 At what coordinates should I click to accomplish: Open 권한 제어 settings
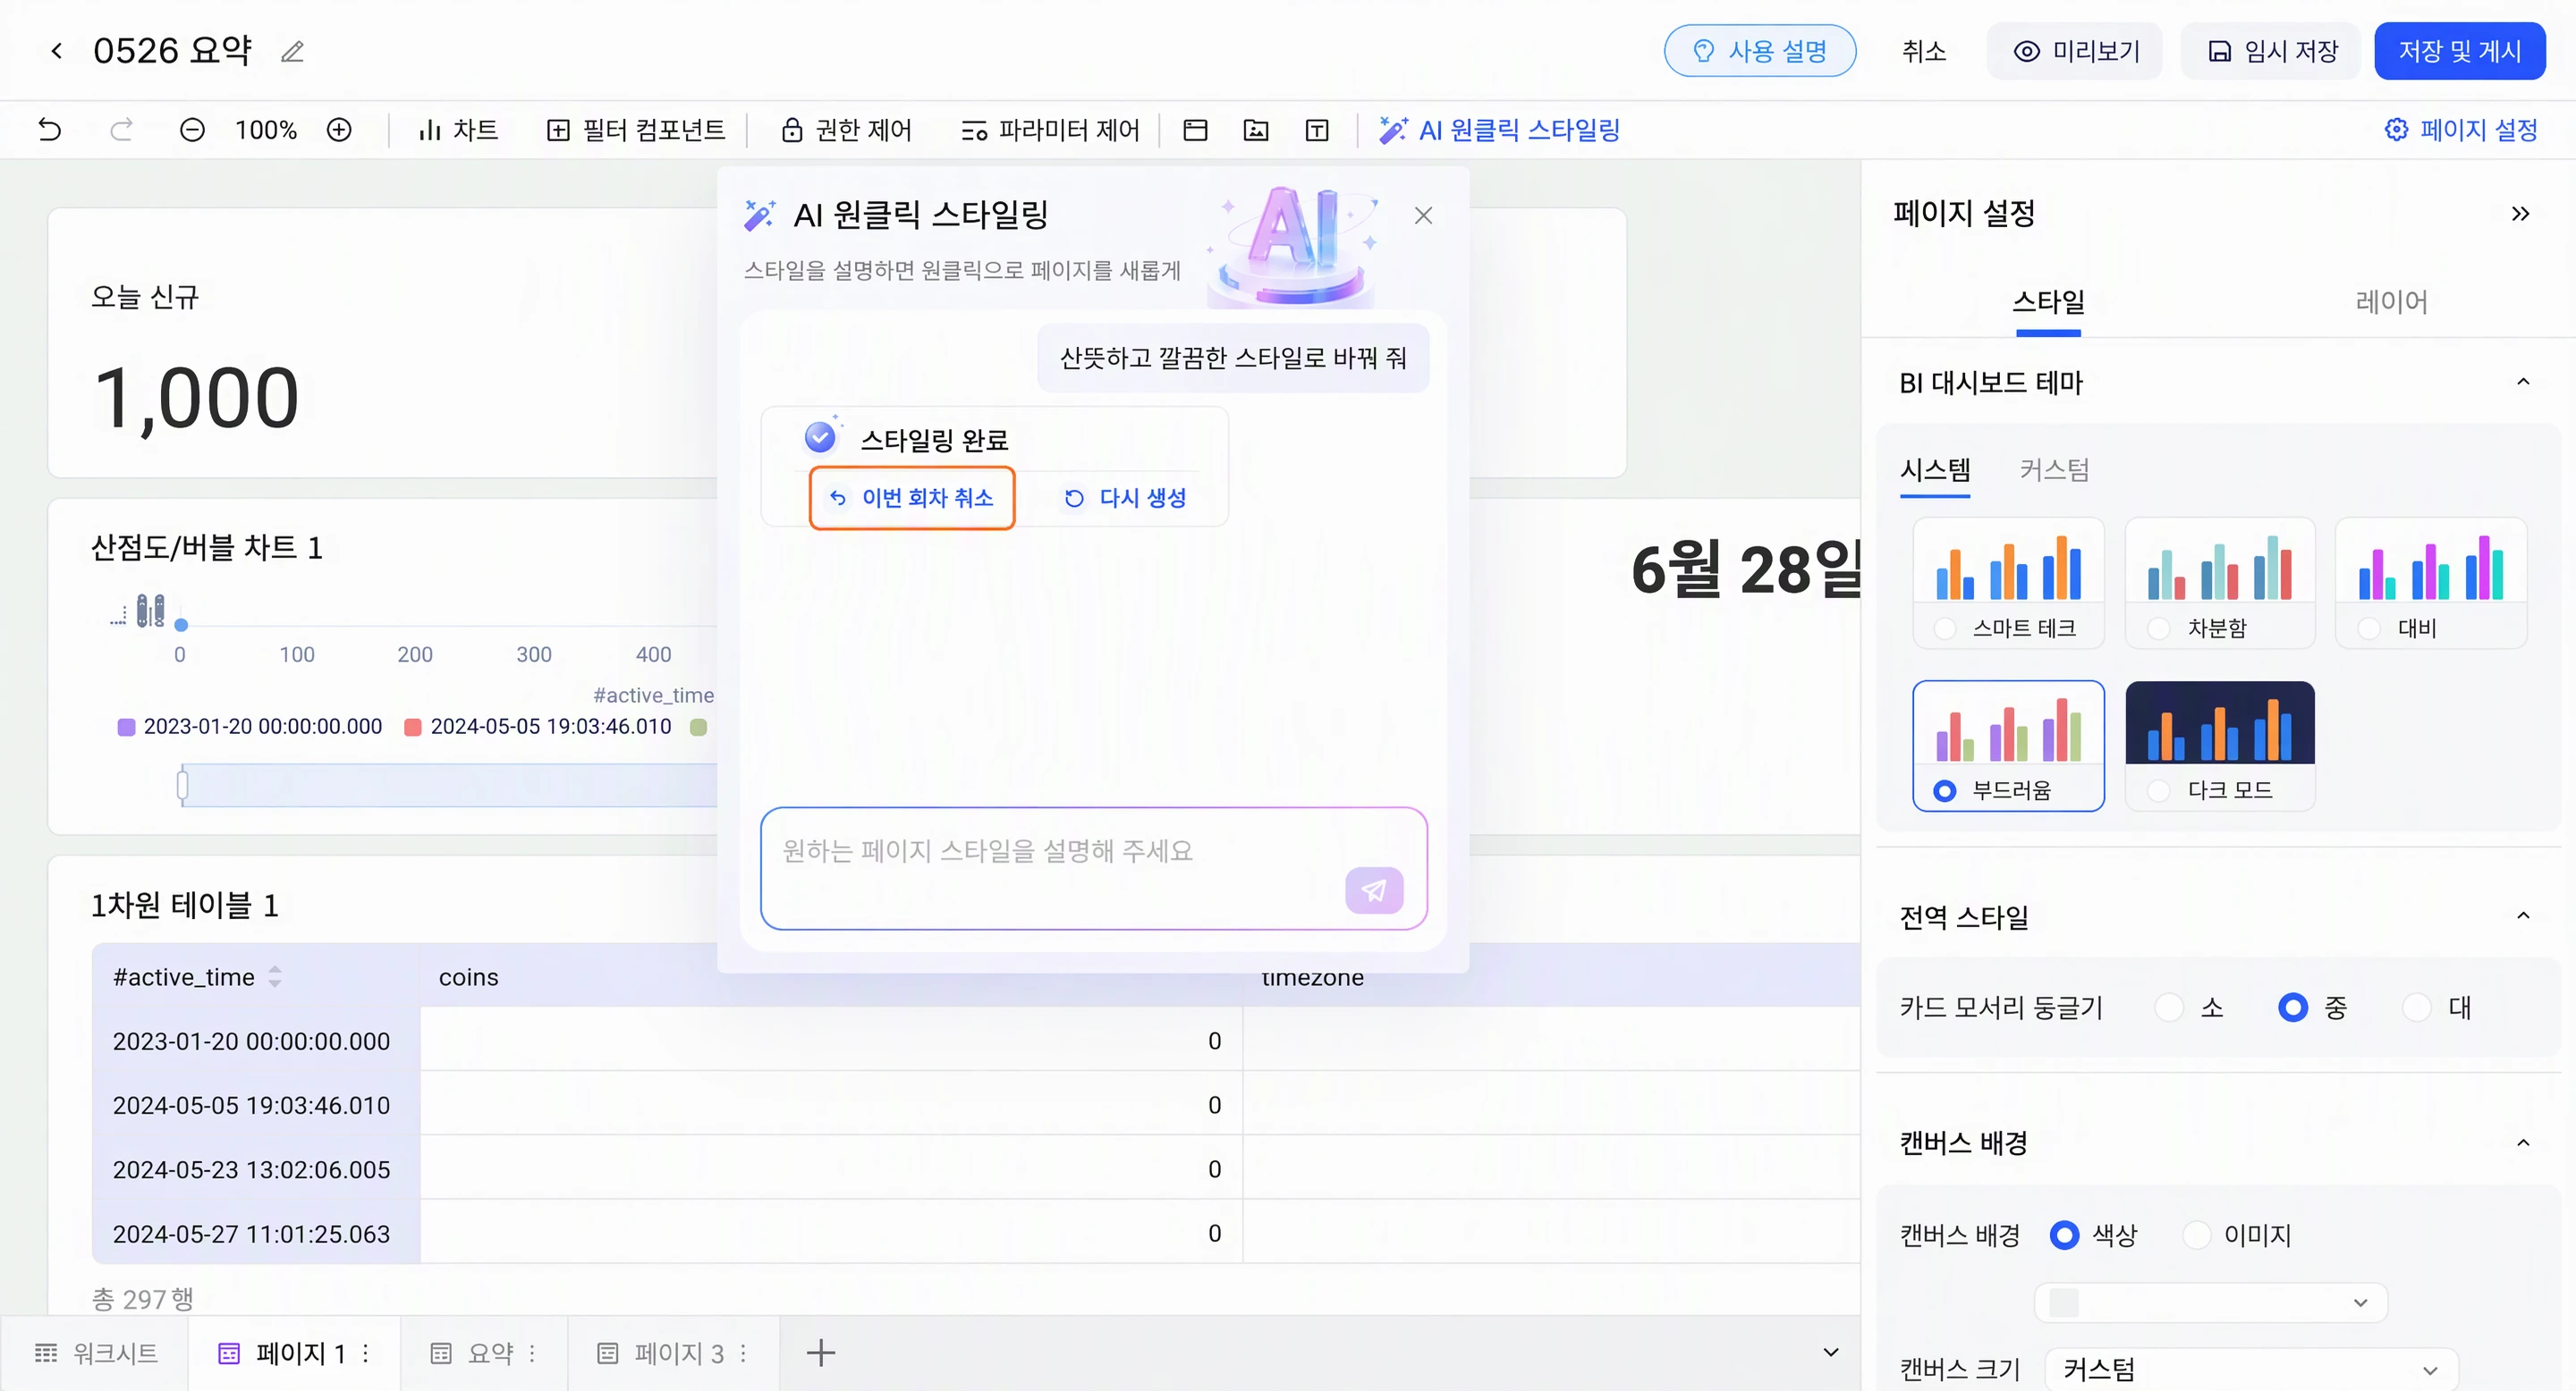[846, 130]
